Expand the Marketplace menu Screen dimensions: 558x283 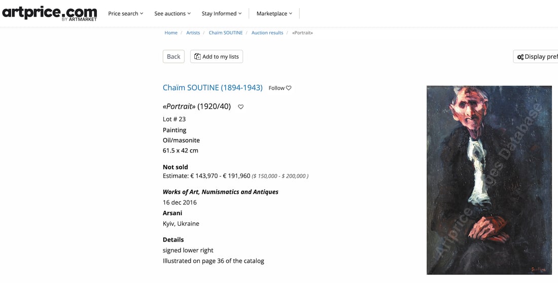(x=274, y=14)
